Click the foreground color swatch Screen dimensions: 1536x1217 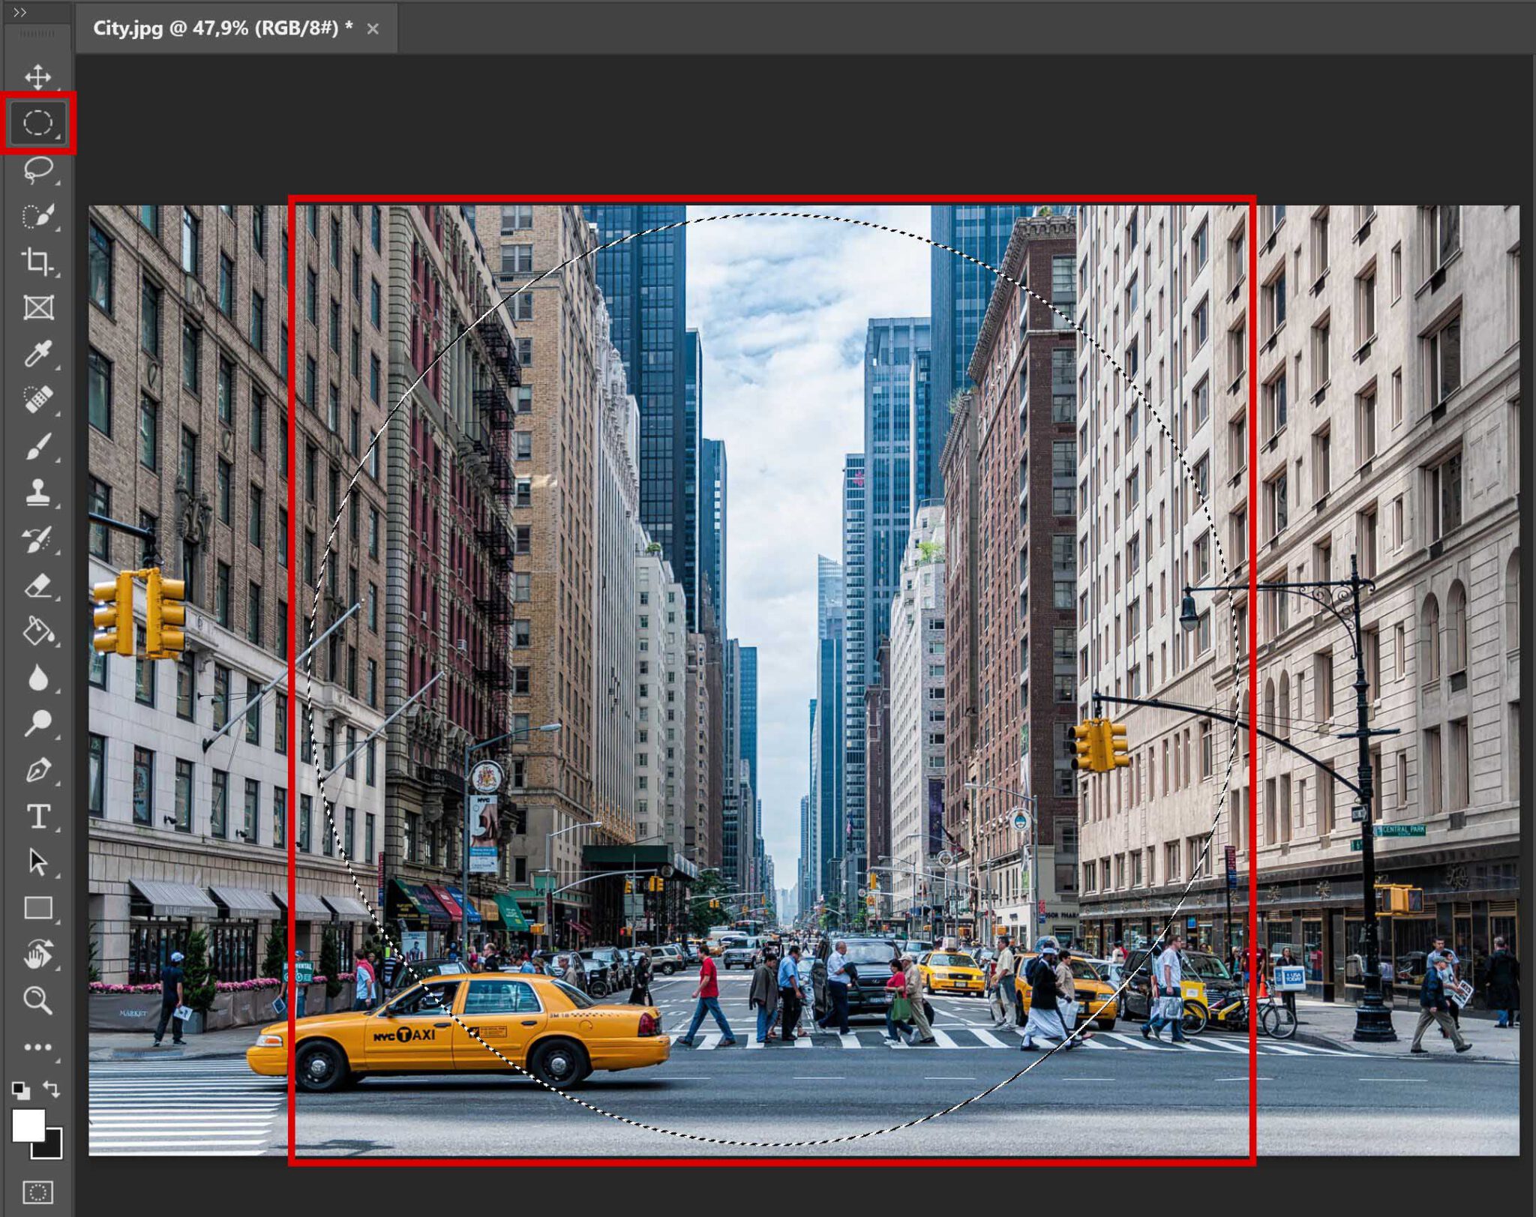(30, 1125)
